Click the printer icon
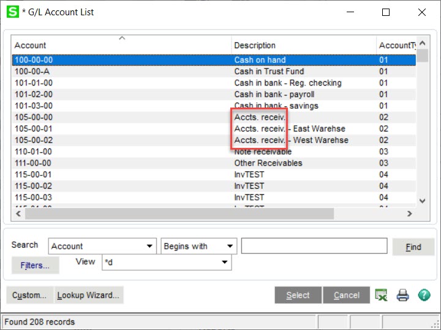The image size is (441, 330). tap(402, 295)
